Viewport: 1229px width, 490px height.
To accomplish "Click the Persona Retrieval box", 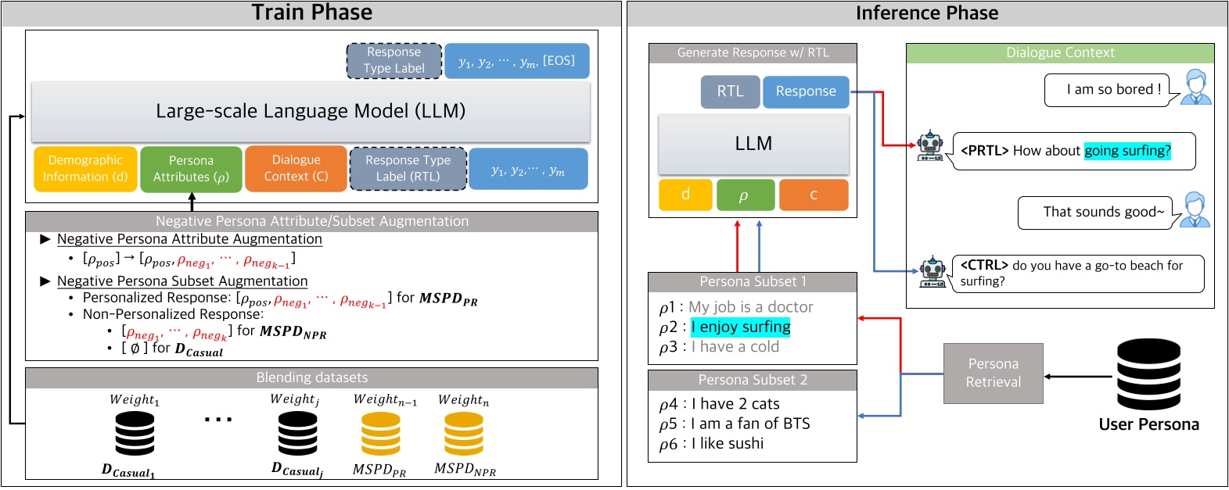I will pos(993,373).
